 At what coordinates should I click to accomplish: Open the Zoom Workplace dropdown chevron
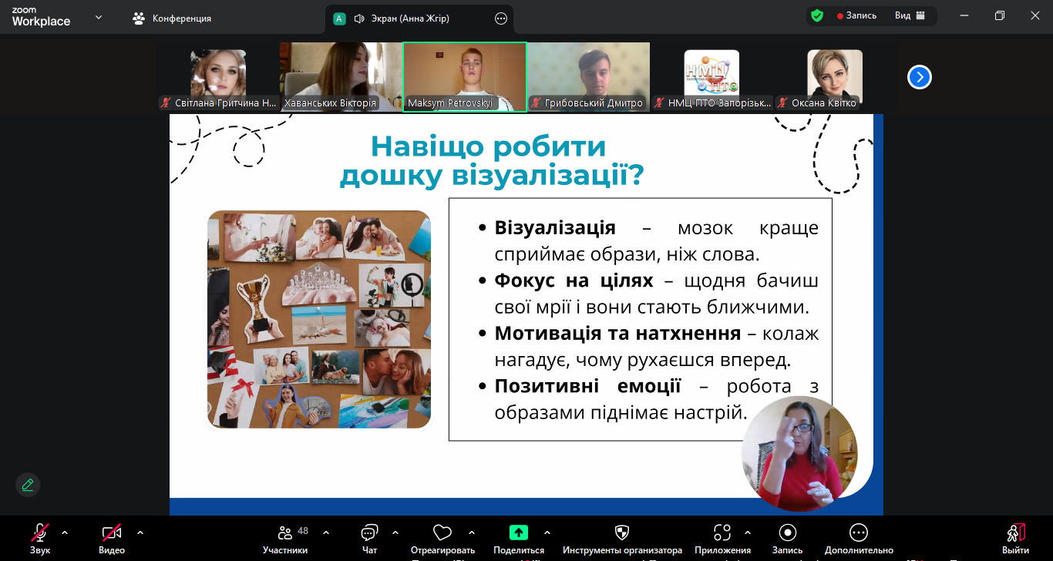click(99, 17)
